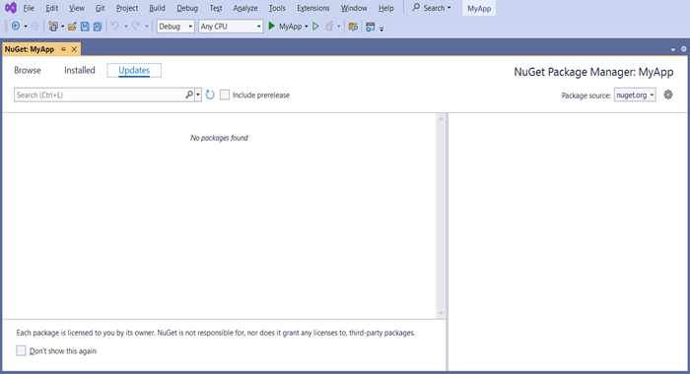Open package source settings via the gear icon
The image size is (690, 374).
[668, 94]
